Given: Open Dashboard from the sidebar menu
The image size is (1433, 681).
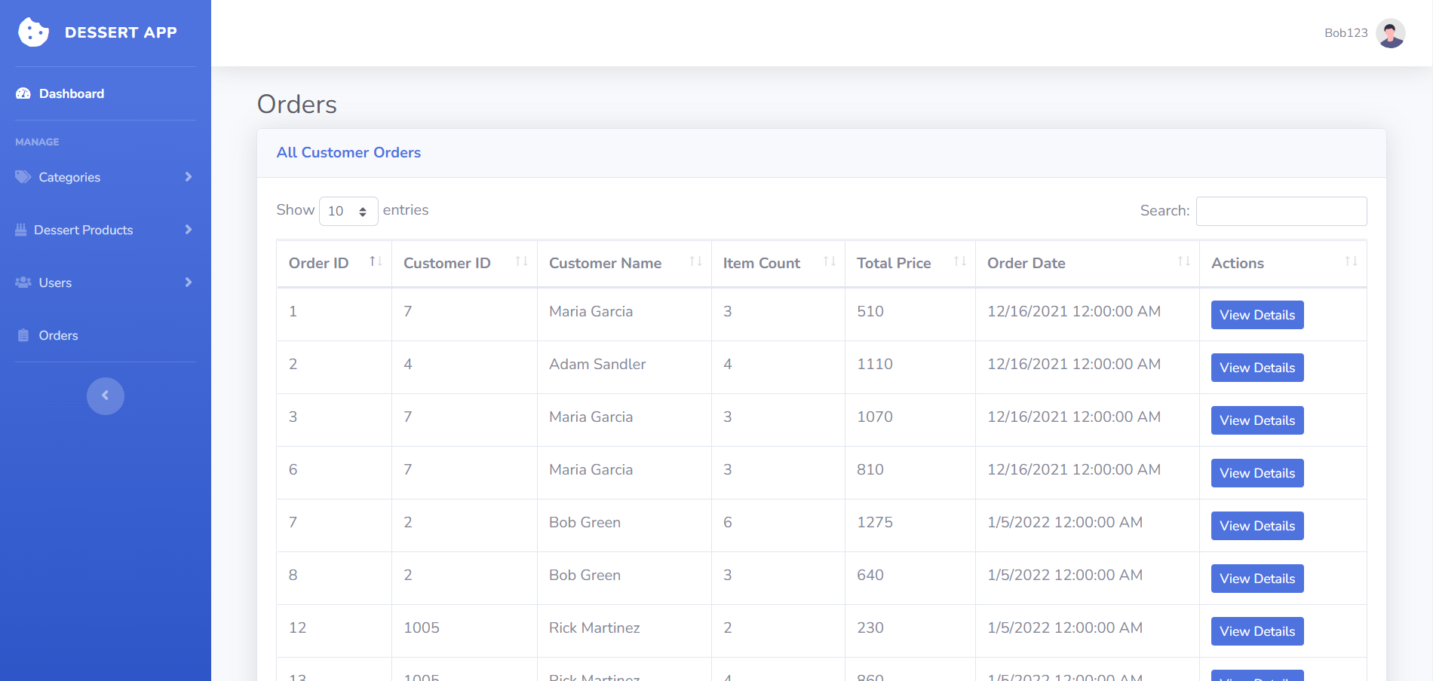Looking at the screenshot, I should coord(71,93).
